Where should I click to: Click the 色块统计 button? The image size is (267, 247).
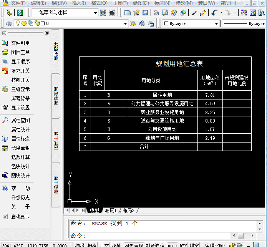click(x=20, y=166)
